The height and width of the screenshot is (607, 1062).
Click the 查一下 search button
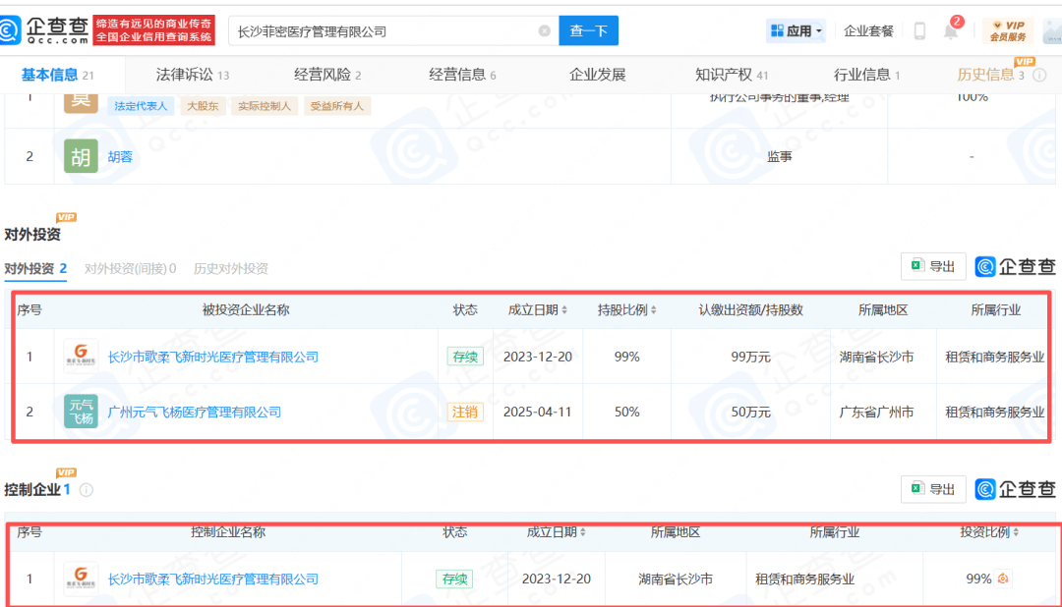tap(588, 31)
